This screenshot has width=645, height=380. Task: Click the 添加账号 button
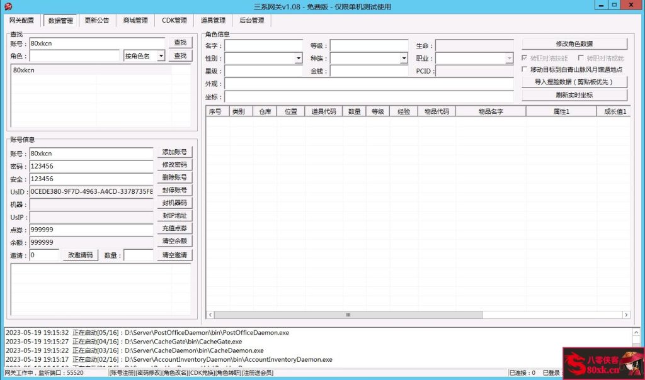click(174, 152)
